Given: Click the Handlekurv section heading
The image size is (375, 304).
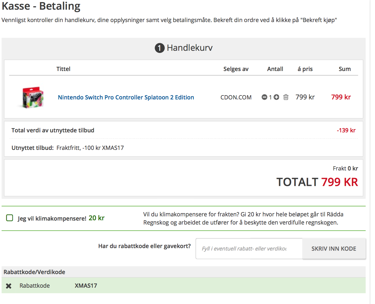Looking at the screenshot, I should [x=190, y=48].
